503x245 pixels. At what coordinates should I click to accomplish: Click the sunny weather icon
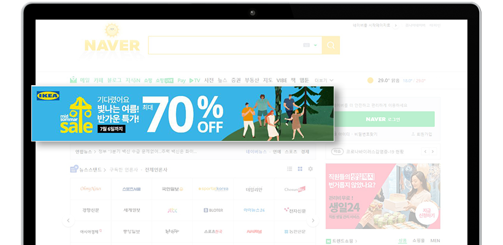point(371,80)
